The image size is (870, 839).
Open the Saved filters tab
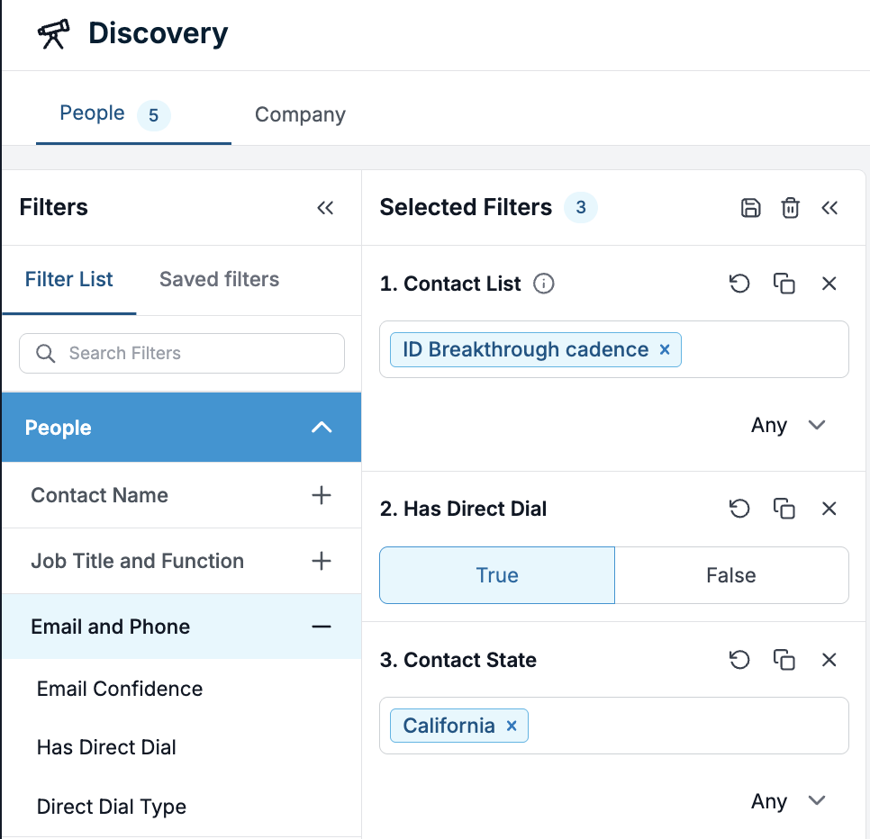(x=219, y=279)
